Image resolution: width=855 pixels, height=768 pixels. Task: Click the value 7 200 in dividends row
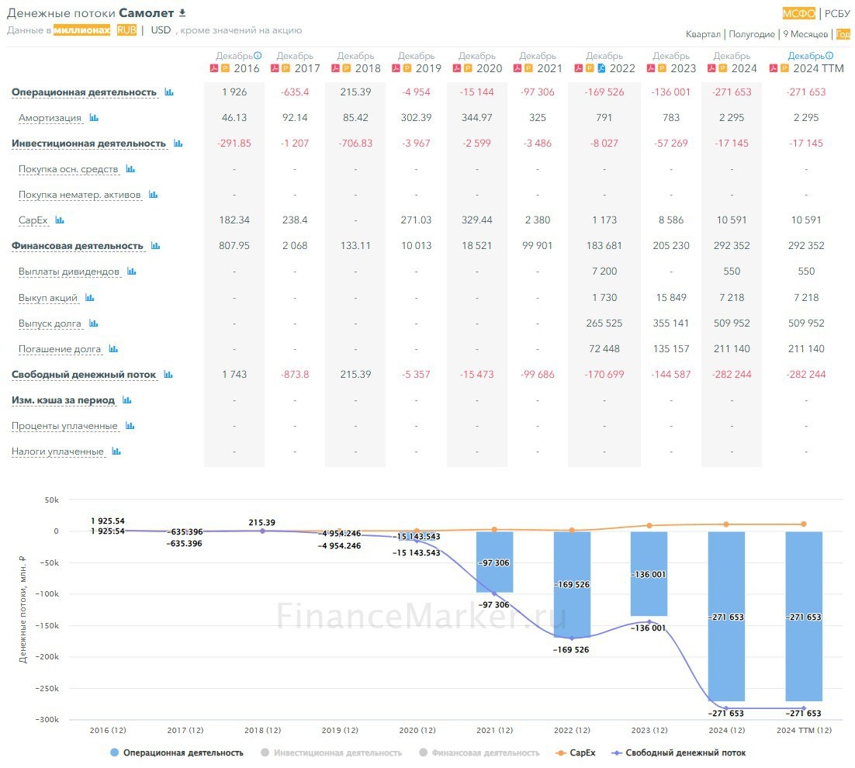pyautogui.click(x=604, y=272)
